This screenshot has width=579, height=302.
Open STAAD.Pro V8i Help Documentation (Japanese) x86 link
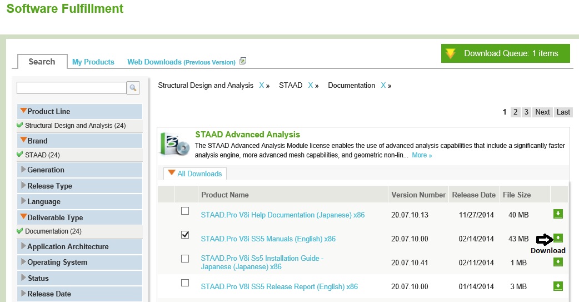[x=283, y=215]
